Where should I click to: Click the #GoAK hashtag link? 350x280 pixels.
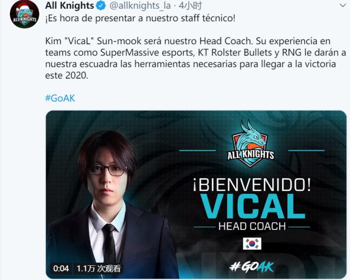60,98
